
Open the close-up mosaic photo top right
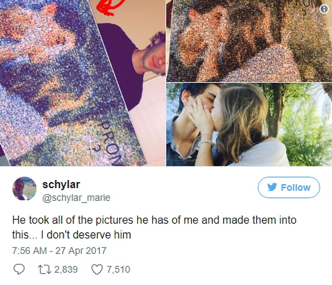[x=249, y=41]
